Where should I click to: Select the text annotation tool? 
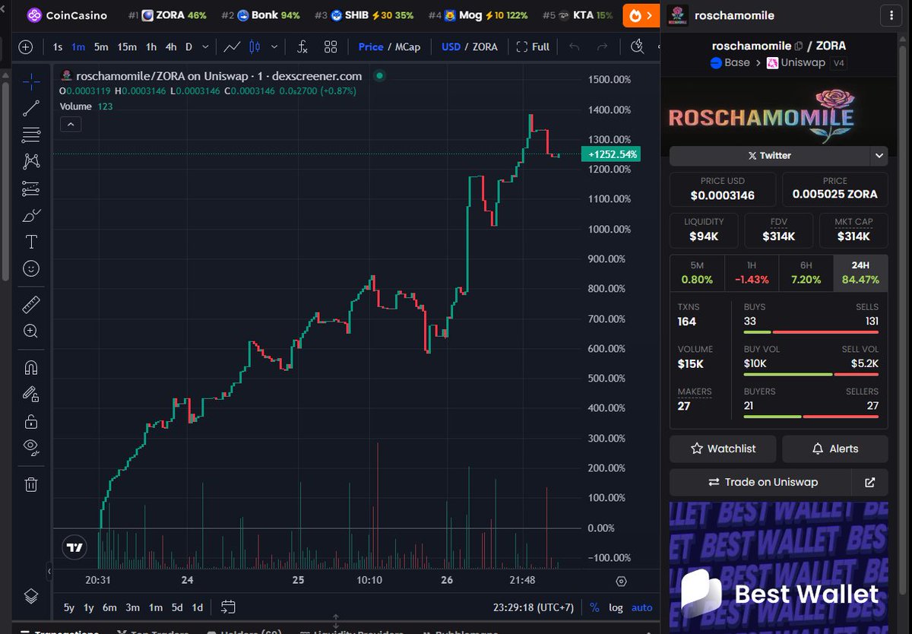coord(31,243)
